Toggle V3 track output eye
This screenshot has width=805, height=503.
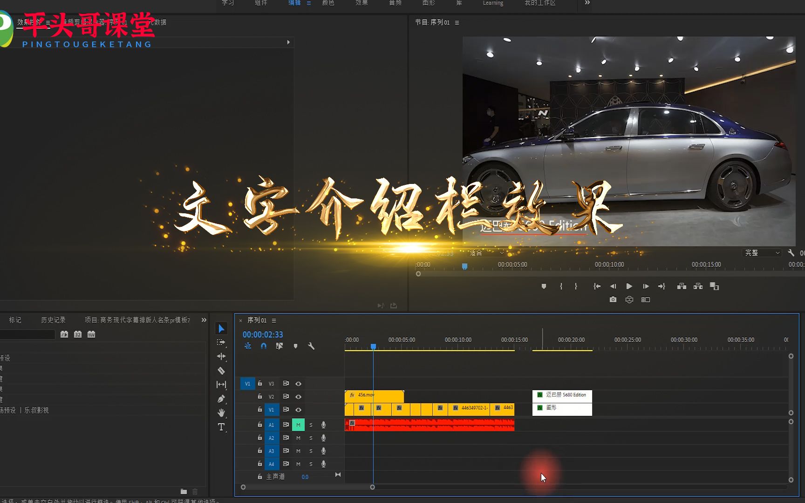(299, 384)
